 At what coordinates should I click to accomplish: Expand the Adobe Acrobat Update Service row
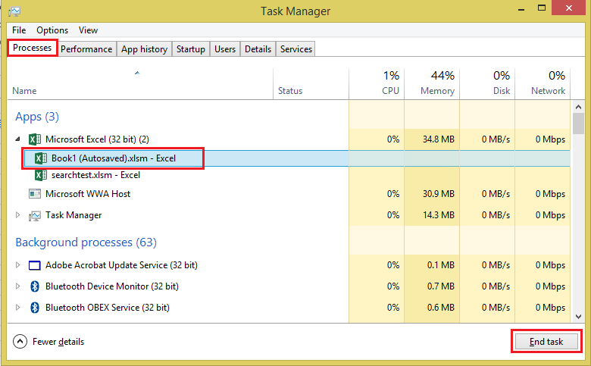point(17,265)
